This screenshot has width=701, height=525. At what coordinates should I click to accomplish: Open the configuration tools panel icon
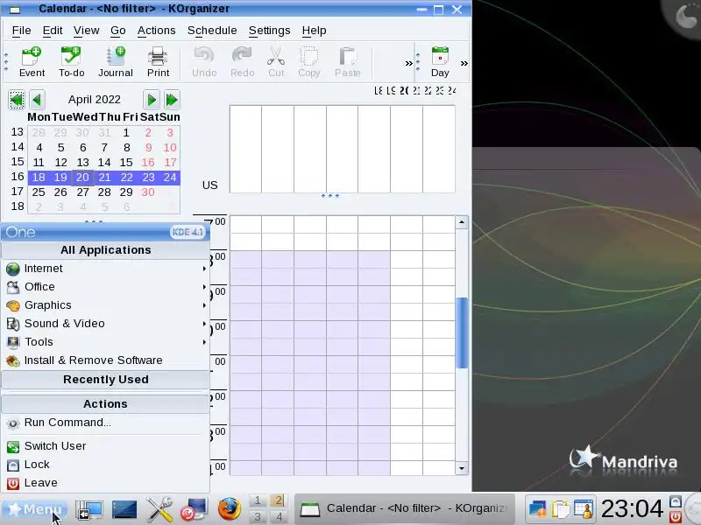(x=159, y=509)
